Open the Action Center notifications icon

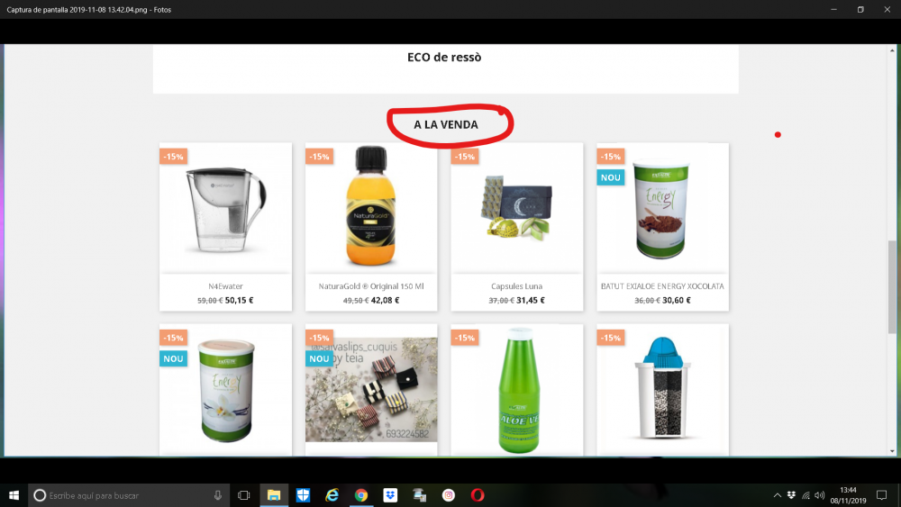881,495
